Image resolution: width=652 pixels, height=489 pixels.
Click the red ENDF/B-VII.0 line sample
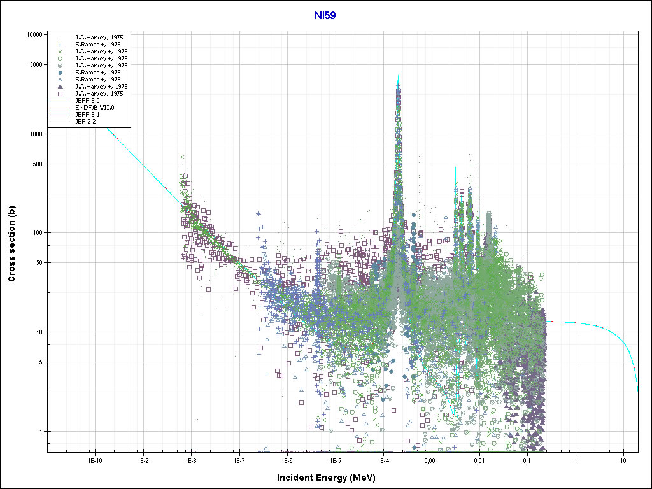59,107
